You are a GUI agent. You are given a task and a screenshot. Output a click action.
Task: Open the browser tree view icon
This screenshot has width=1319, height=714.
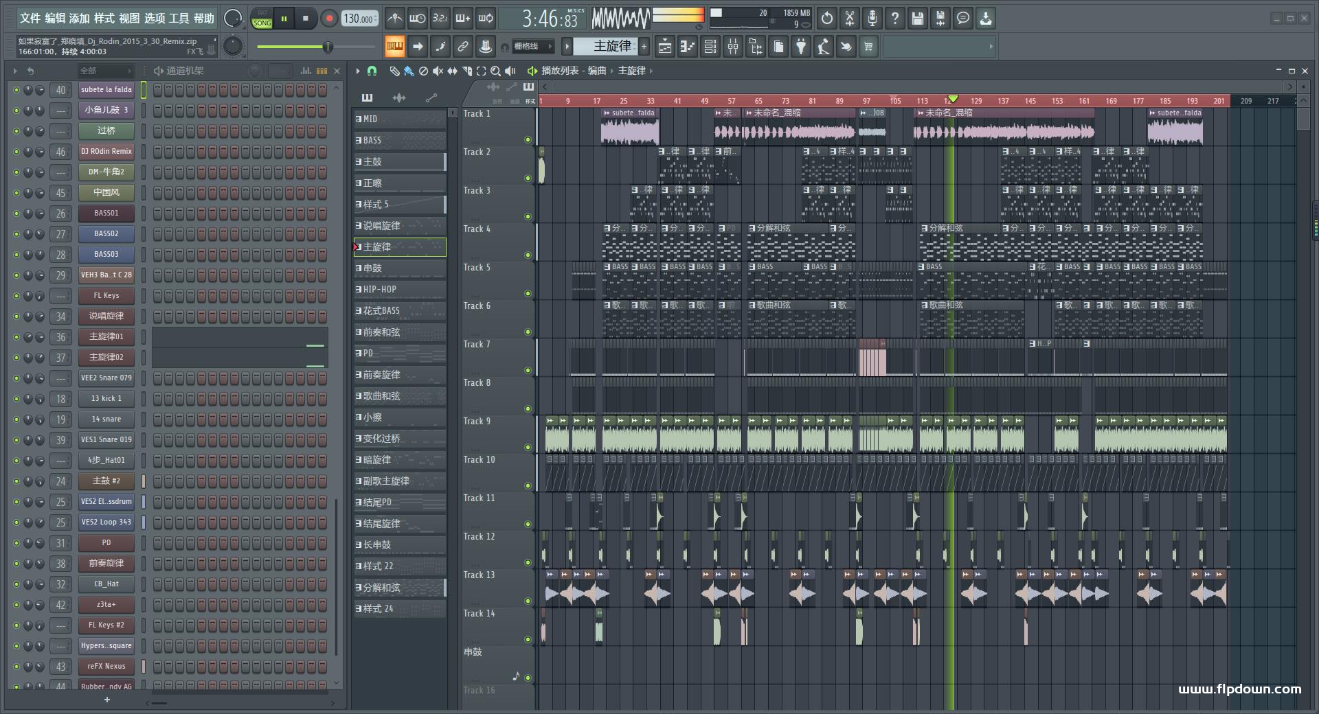pyautogui.click(x=756, y=47)
